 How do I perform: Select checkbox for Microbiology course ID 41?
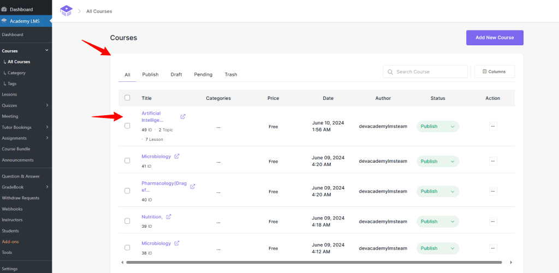coord(127,161)
